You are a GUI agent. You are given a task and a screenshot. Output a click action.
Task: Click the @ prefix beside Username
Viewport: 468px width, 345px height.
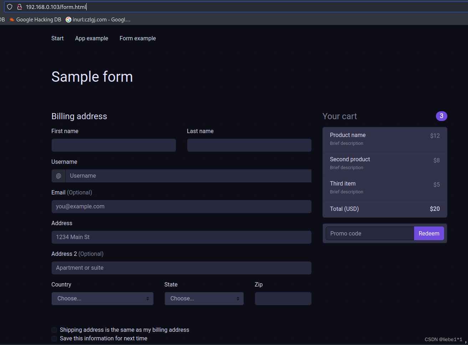(x=58, y=176)
